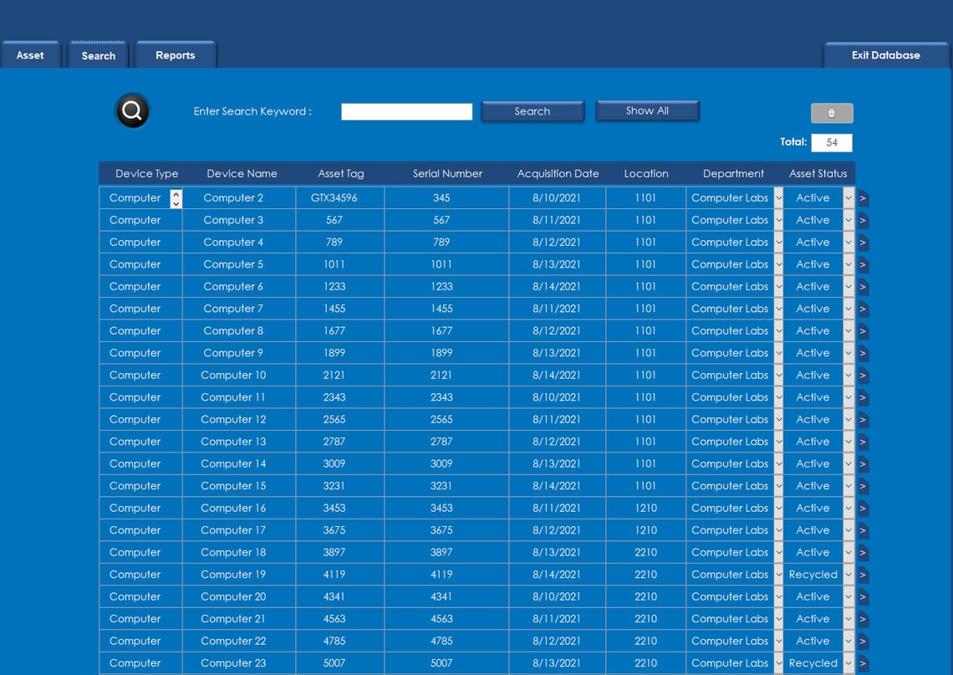Open row details arrow for Computer 23
Viewport: 953px width, 675px height.
863,662
